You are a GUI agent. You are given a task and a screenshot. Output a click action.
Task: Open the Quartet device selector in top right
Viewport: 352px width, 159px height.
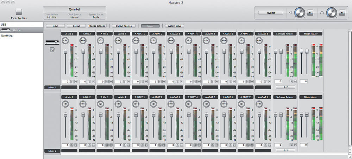click(270, 13)
